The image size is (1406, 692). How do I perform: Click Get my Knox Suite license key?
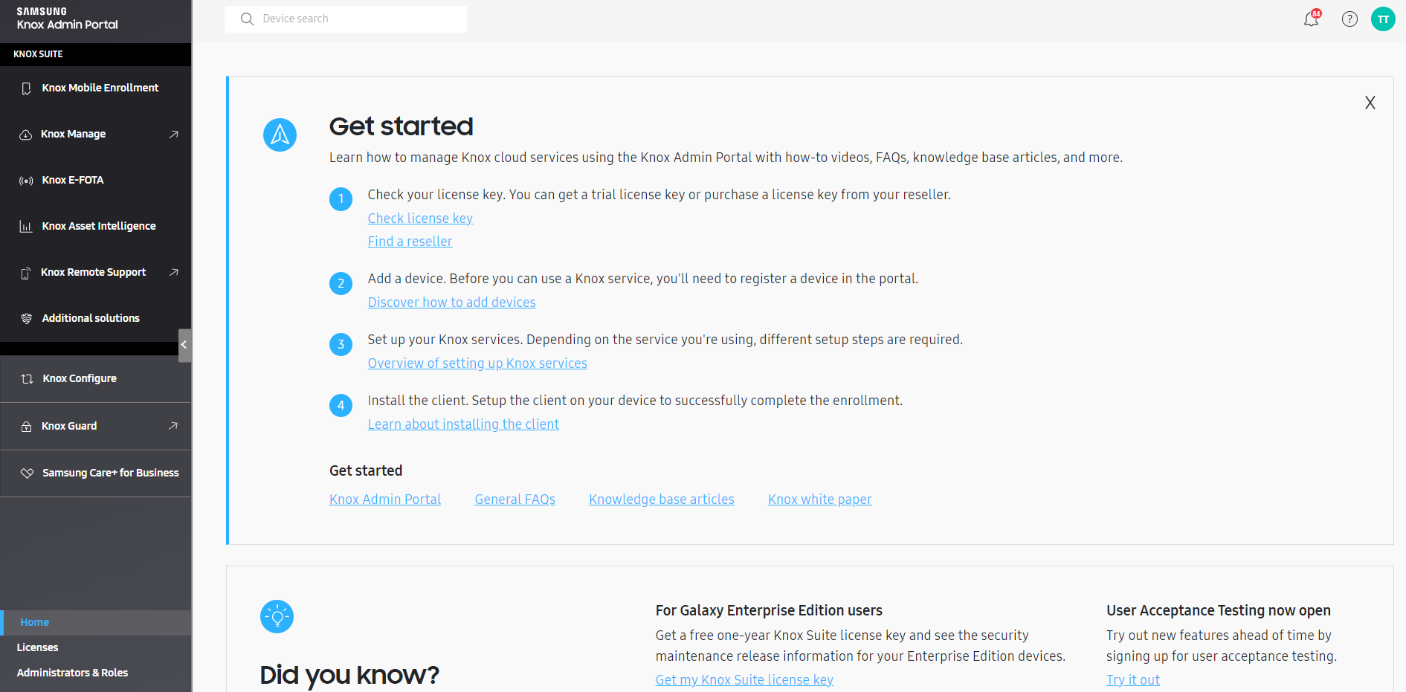744,680
